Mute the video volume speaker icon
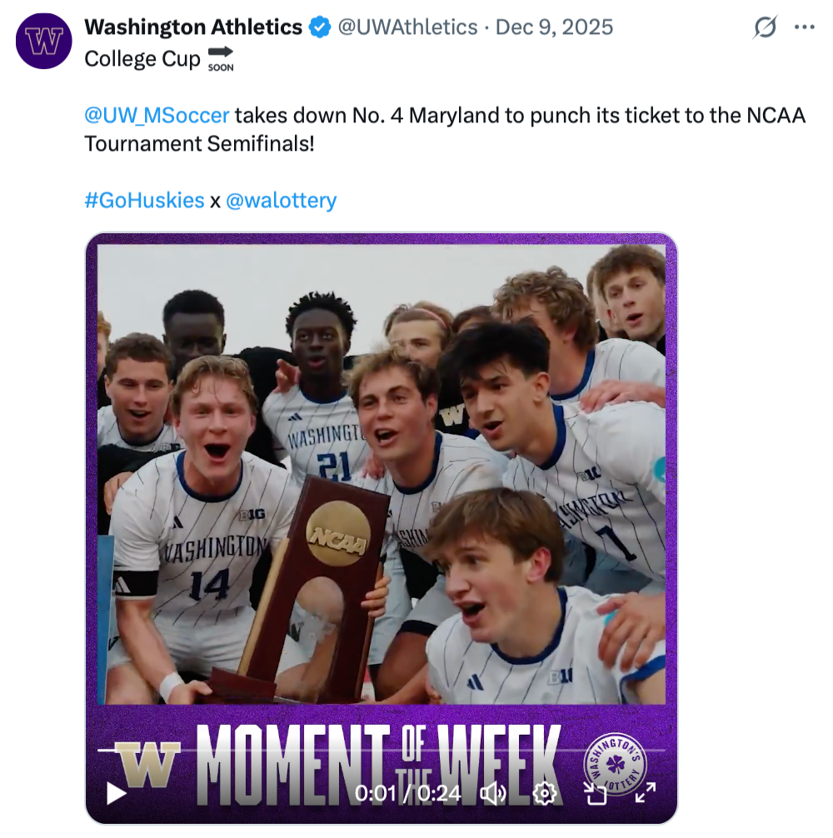Image resolution: width=833 pixels, height=838 pixels. pos(493,793)
